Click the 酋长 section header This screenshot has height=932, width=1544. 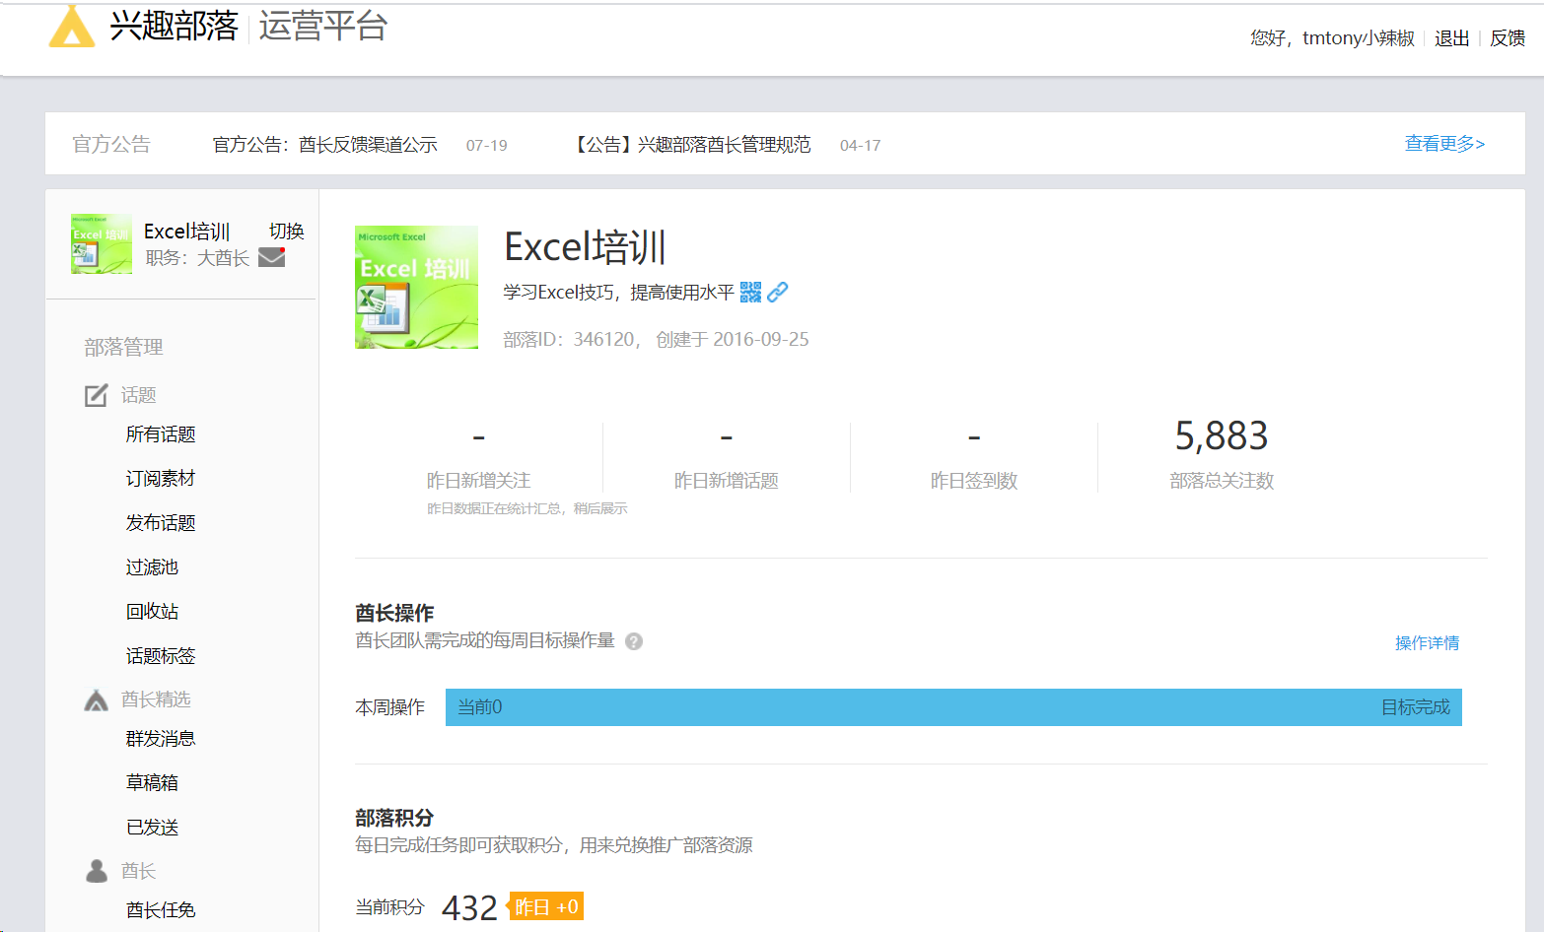(139, 871)
